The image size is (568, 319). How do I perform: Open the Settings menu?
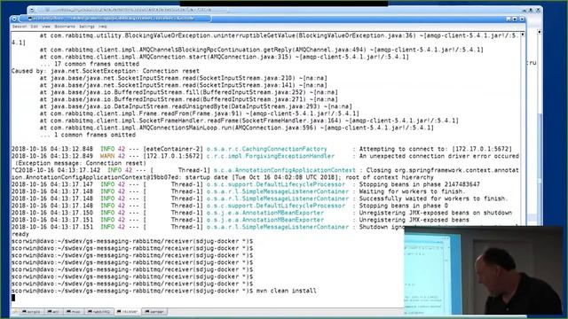(87, 27)
